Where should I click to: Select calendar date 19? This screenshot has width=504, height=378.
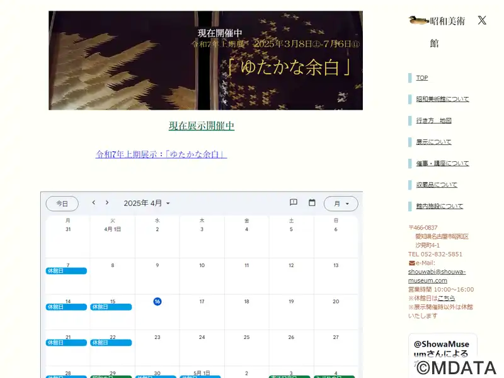tap(291, 302)
